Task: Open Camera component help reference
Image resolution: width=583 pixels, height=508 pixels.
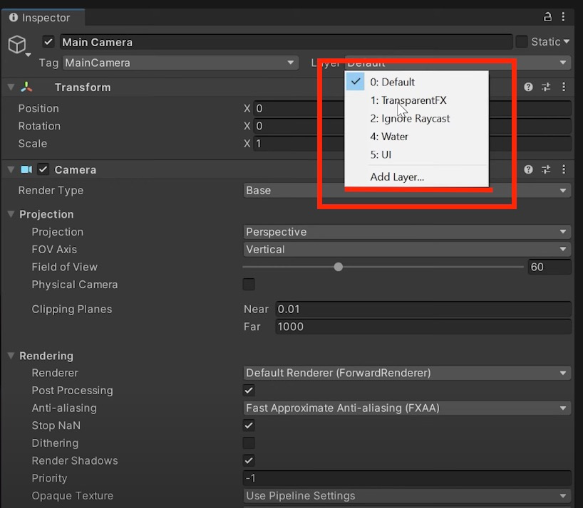Action: (x=528, y=170)
